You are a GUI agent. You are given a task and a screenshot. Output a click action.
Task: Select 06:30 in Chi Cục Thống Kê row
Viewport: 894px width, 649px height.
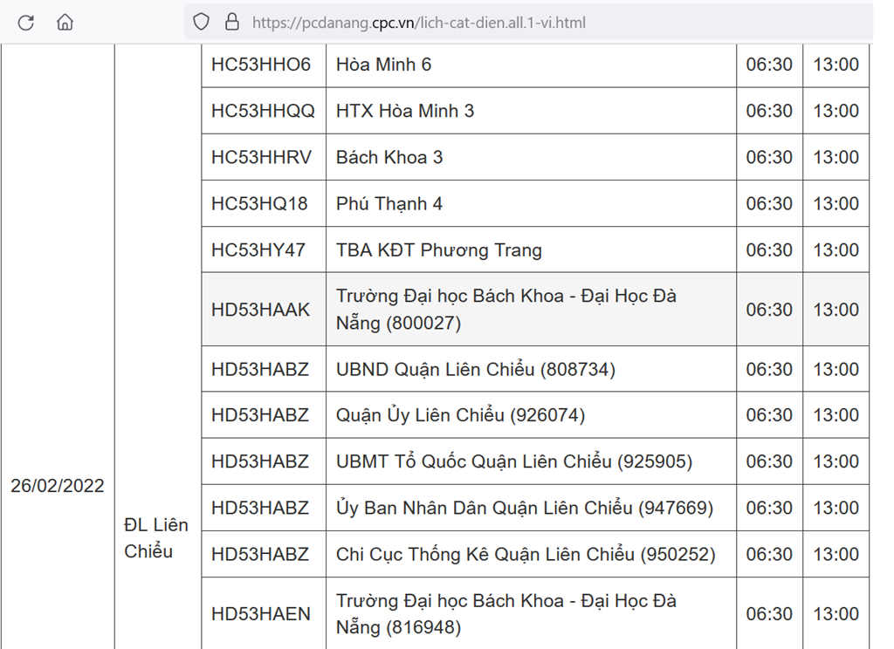click(769, 554)
